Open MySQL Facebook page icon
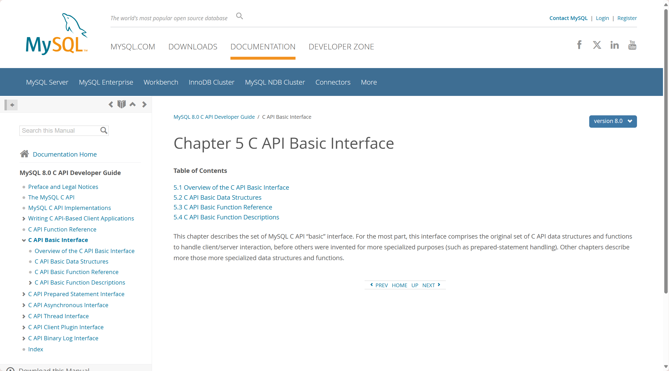The width and height of the screenshot is (669, 371). [x=579, y=45]
